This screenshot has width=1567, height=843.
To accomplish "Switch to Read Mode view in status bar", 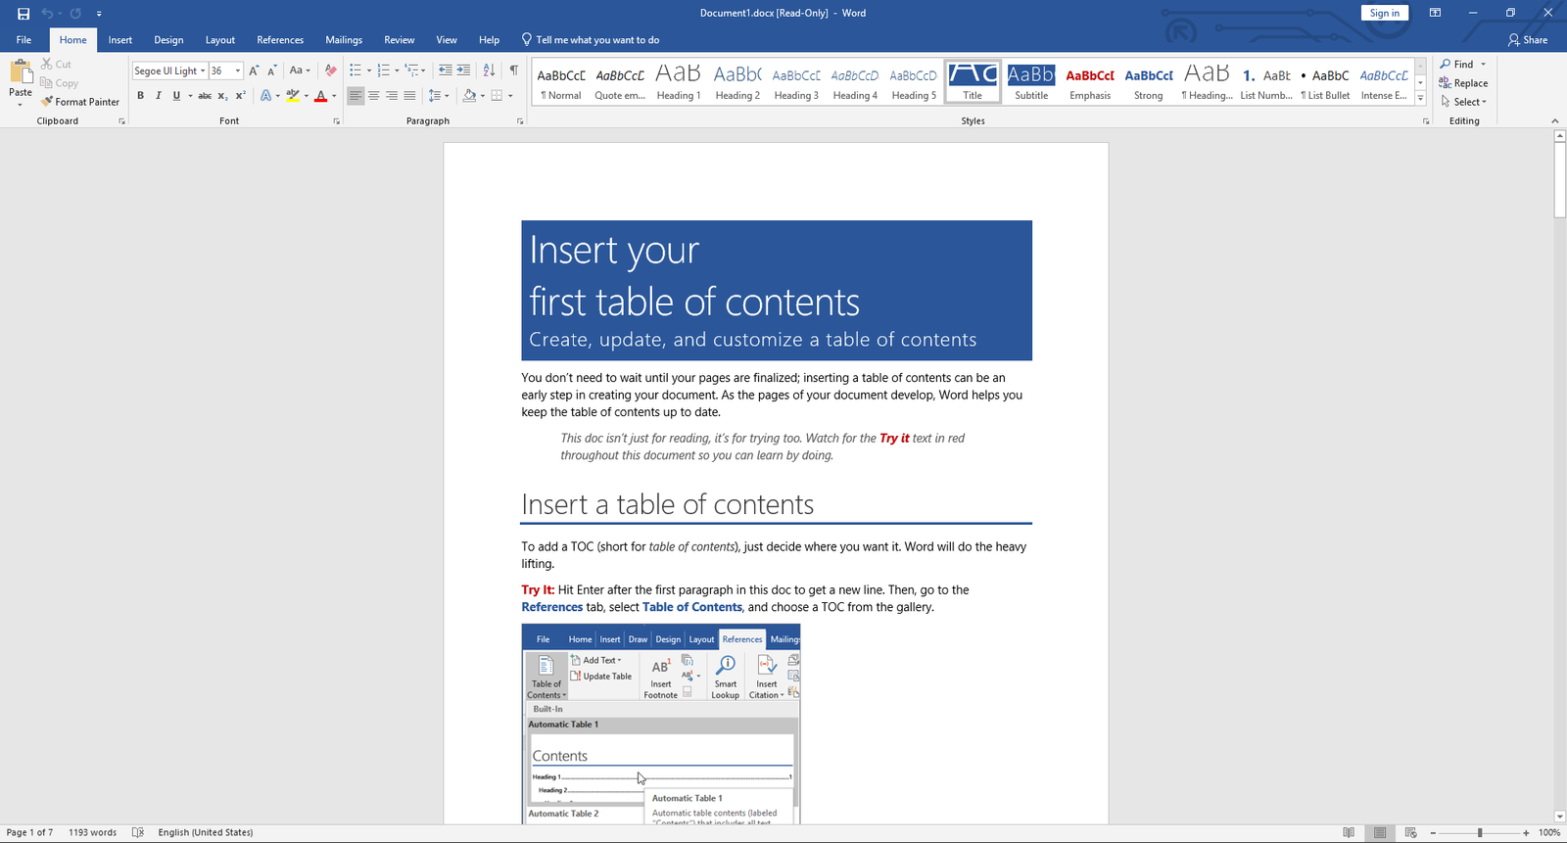I will tap(1349, 832).
